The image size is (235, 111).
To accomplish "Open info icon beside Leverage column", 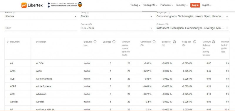I will point(114,42).
